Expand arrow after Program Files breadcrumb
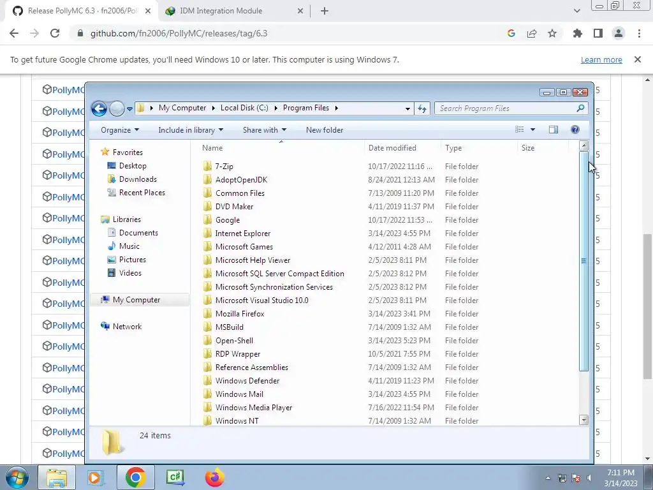Image resolution: width=653 pixels, height=490 pixels. click(x=336, y=108)
